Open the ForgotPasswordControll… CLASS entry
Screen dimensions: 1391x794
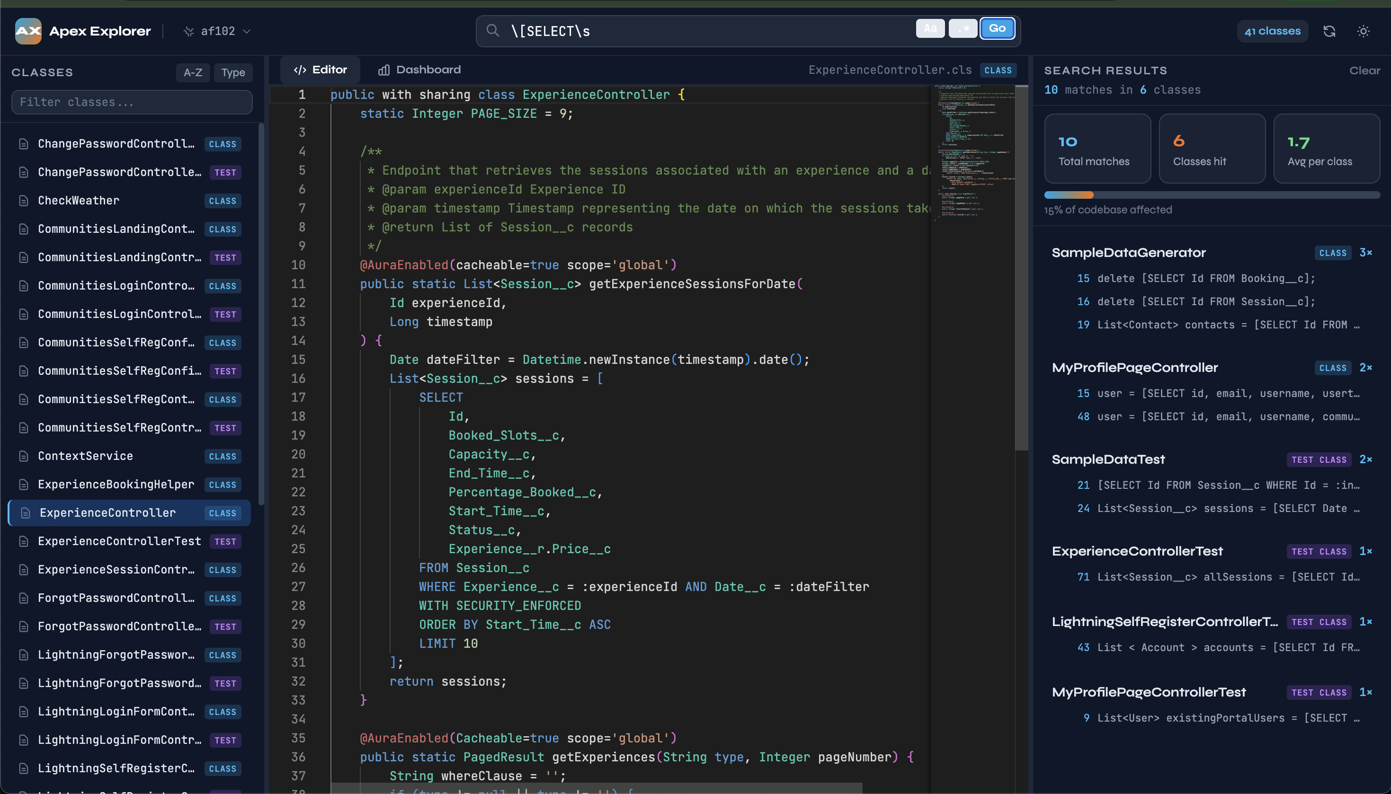click(130, 598)
